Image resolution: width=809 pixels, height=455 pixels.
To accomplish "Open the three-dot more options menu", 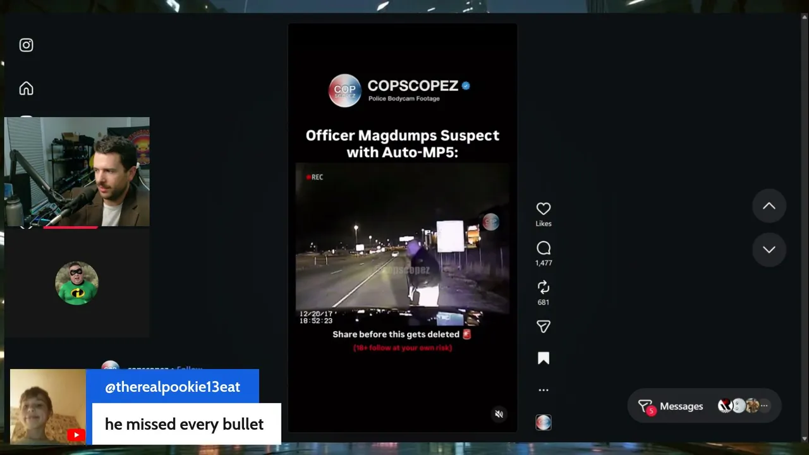I will tap(544, 390).
